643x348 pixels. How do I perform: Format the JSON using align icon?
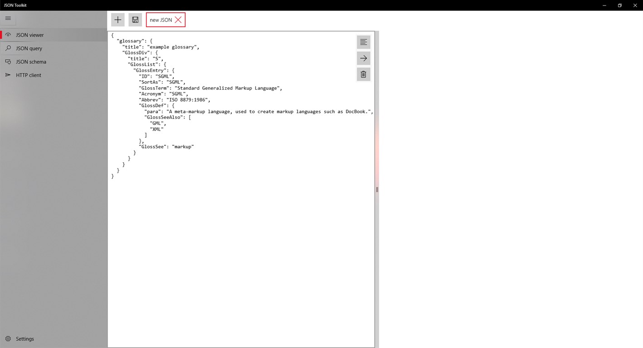[x=364, y=42]
